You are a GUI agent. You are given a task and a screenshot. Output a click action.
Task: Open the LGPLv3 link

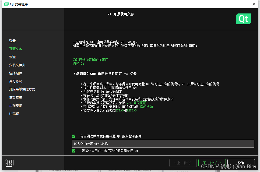click(x=132, y=110)
